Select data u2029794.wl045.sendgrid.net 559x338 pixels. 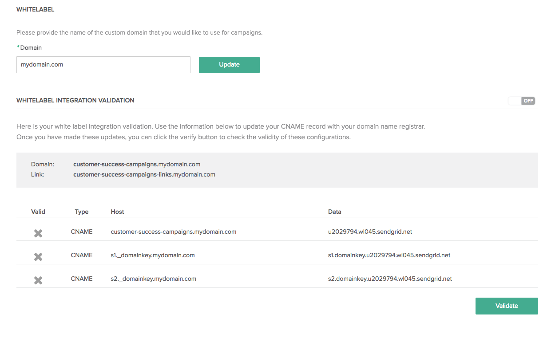coord(370,232)
